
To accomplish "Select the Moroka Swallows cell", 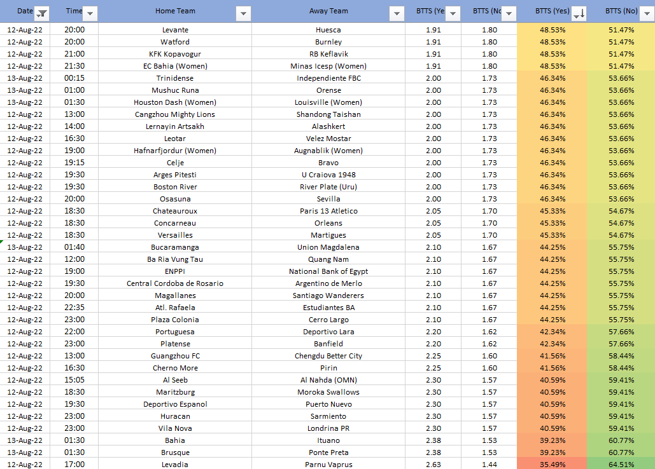I will (328, 392).
